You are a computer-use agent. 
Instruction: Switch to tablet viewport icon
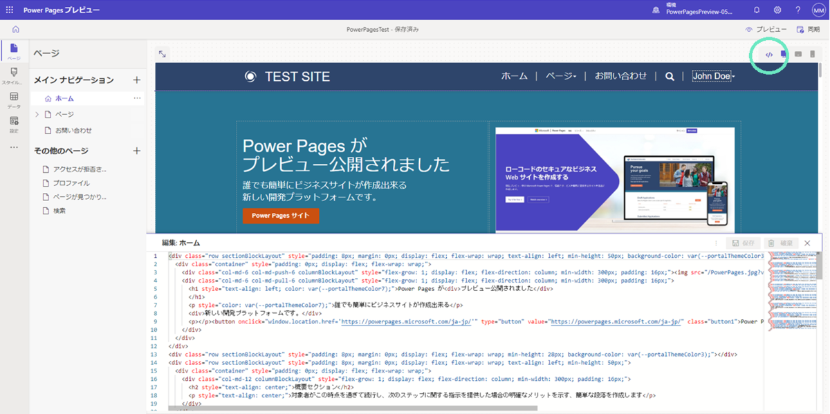[x=798, y=54]
